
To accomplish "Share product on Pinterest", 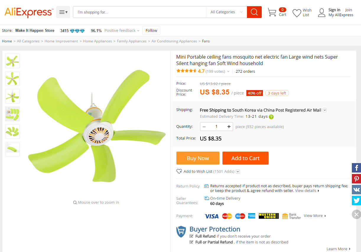I will point(356,179).
